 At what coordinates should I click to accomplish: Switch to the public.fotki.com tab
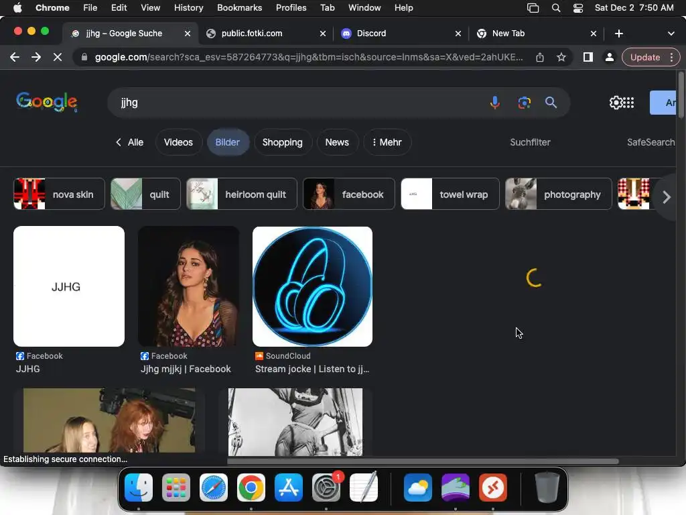(x=265, y=34)
